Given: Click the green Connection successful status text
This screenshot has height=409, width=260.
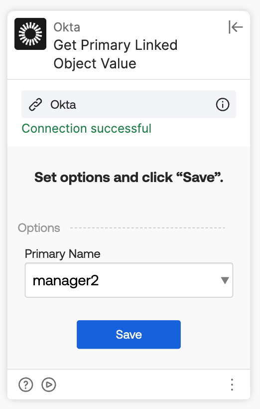Looking at the screenshot, I should pyautogui.click(x=87, y=128).
